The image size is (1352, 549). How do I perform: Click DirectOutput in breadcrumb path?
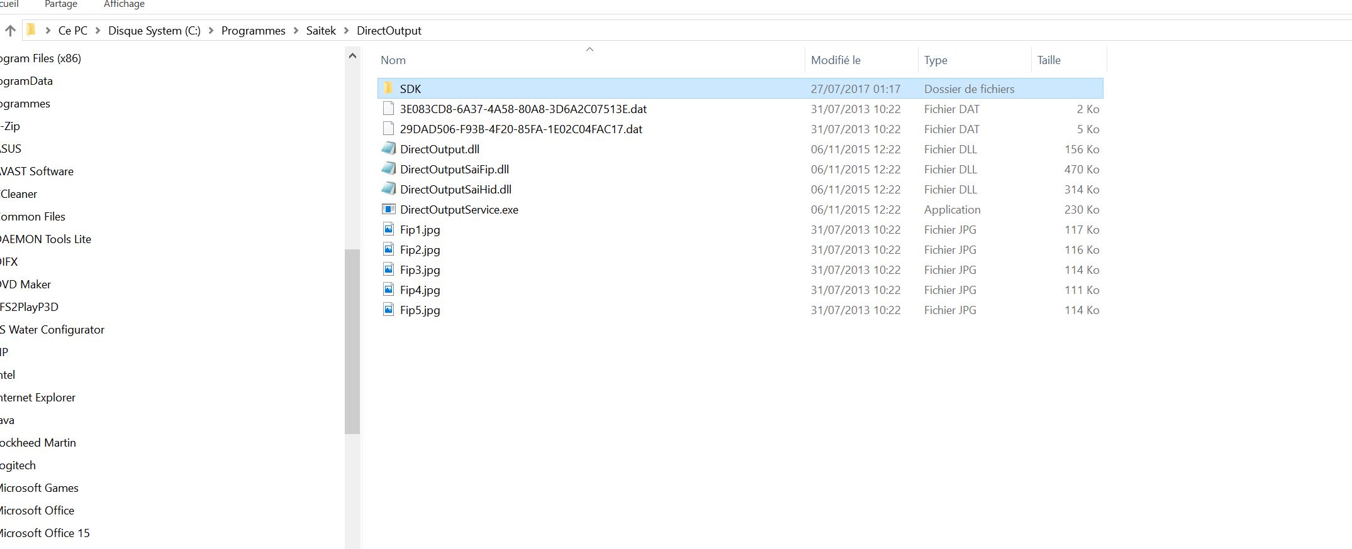(389, 30)
